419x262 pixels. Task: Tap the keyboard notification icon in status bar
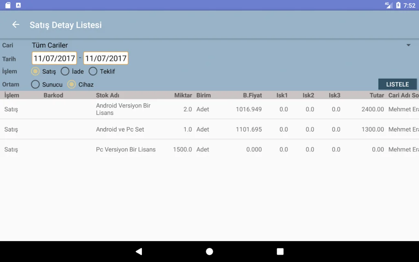tap(18, 5)
